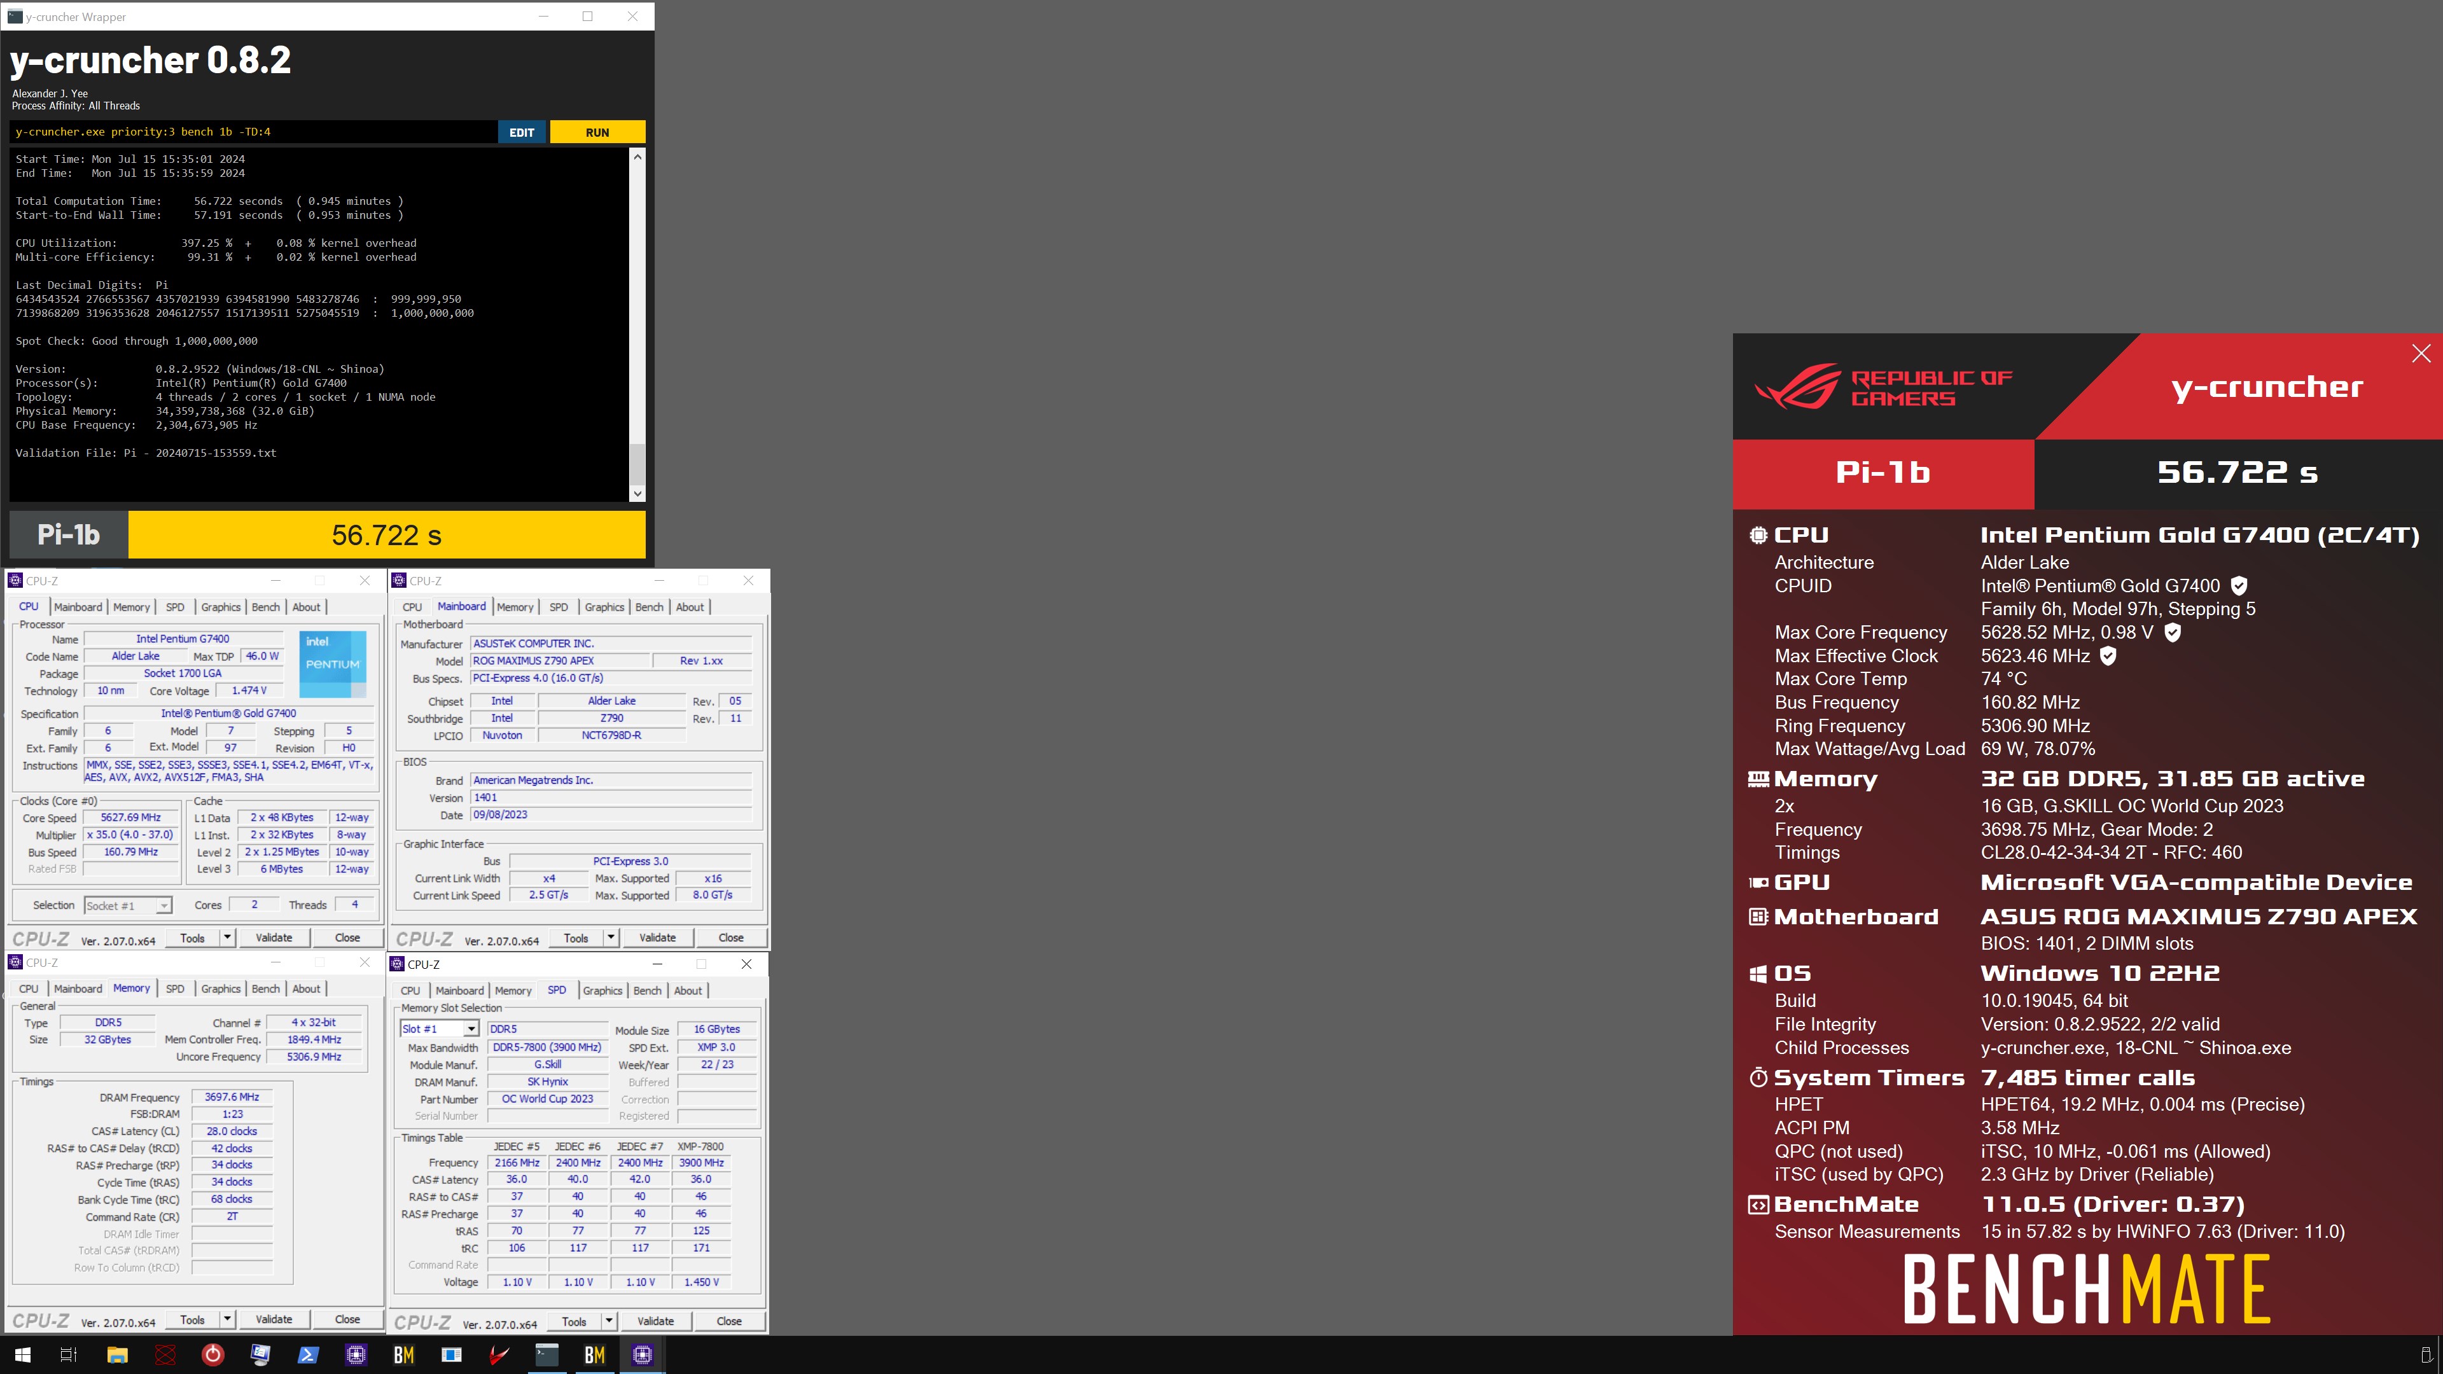Viewport: 2443px width, 1374px height.
Task: Click the CPU-Z icon in Mainboard window title bar
Action: pos(400,580)
